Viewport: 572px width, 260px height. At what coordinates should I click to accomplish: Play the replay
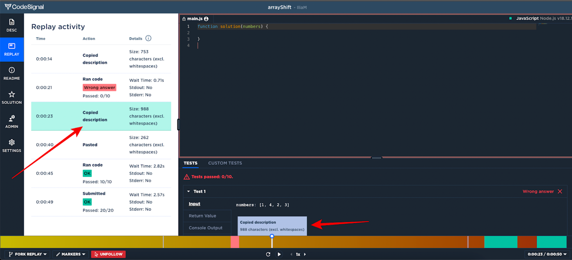279,254
